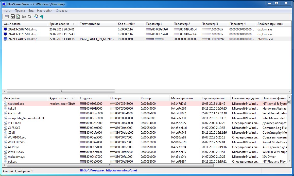Sort lower pane by Метка времени header
The height and width of the screenshot is (176, 294).
pos(185,98)
